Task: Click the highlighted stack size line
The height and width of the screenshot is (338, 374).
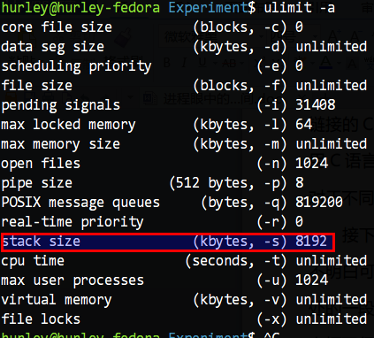Action: pos(168,242)
